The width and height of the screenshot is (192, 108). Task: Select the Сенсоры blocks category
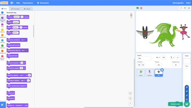[x=2, y=41]
